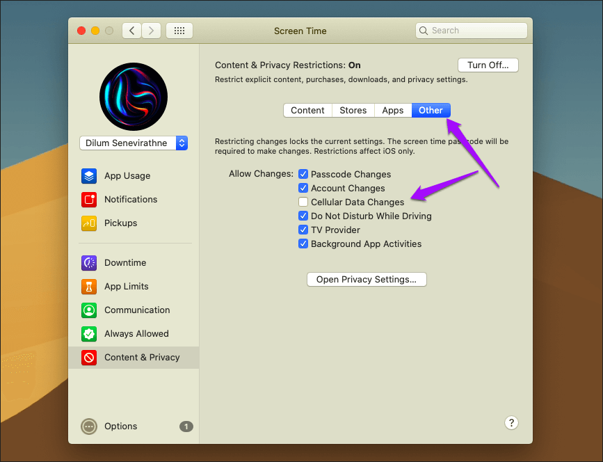
Task: Uncheck Account Changes
Action: pyautogui.click(x=303, y=188)
